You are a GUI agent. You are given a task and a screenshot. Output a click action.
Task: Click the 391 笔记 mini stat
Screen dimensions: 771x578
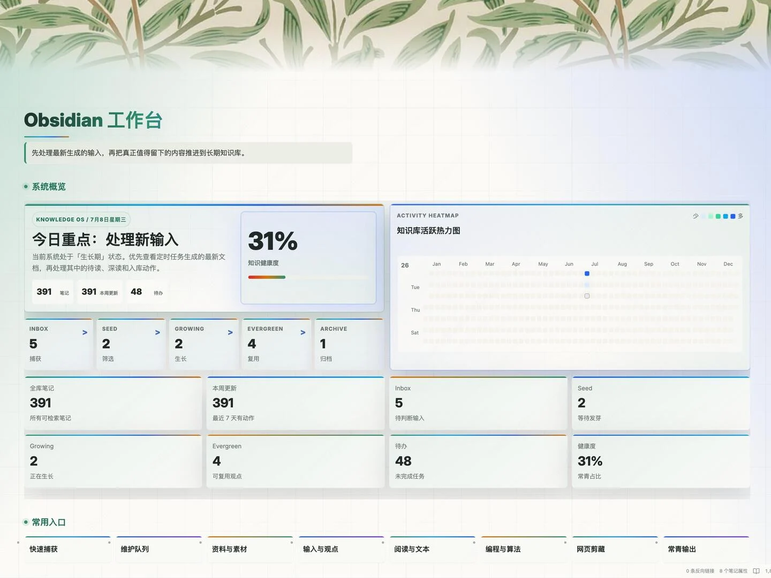tap(52, 292)
